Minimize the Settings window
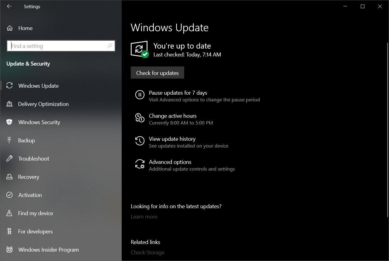Image resolution: width=389 pixels, height=261 pixels. (345, 6)
